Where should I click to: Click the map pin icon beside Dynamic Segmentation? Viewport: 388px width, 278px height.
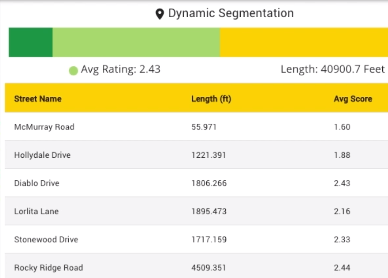pyautogui.click(x=160, y=14)
